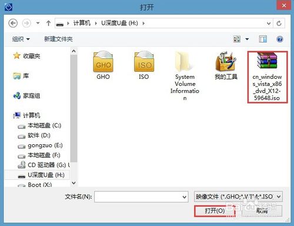Go up one folder level
Viewport: 294px width, 226px height.
click(x=48, y=23)
